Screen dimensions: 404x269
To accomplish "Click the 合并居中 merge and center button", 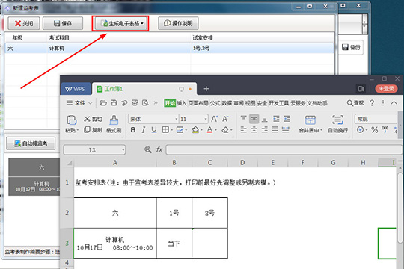I will (x=310, y=124).
